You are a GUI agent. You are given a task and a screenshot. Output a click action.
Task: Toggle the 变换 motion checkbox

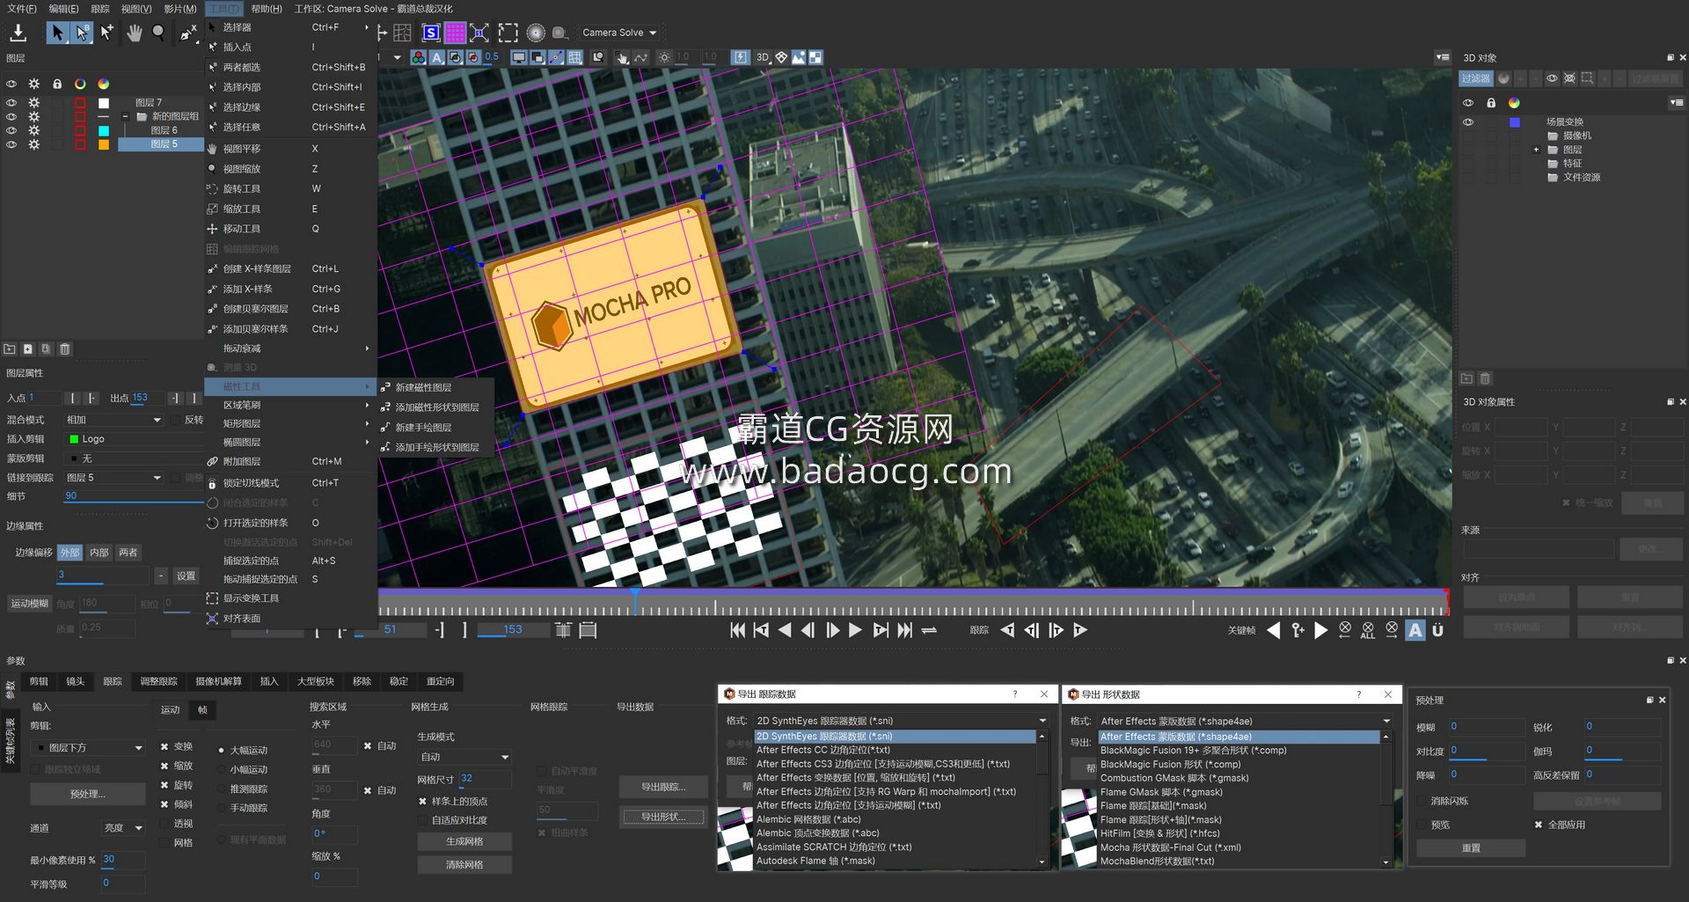pos(165,746)
